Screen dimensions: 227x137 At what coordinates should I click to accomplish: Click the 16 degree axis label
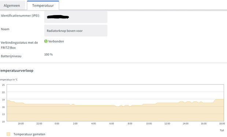click(x=3, y=107)
